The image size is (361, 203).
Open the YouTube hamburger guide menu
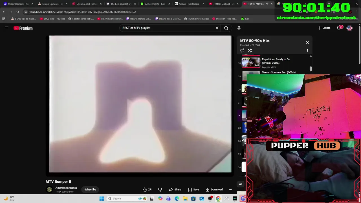click(x=7, y=28)
